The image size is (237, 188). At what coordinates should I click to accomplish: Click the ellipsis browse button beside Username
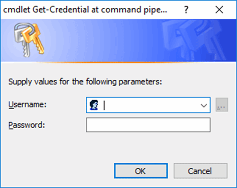click(222, 106)
